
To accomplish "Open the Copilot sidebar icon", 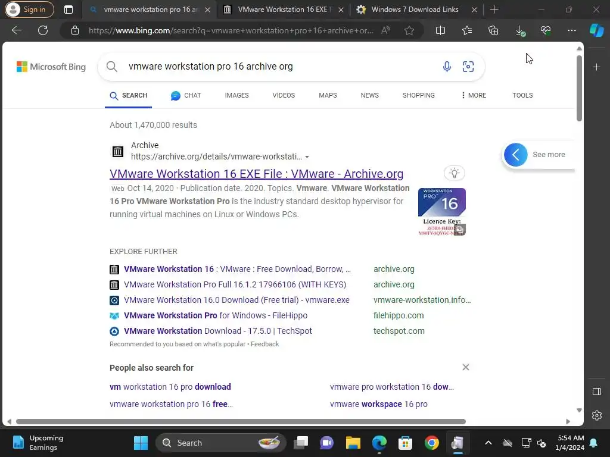I will (596, 30).
